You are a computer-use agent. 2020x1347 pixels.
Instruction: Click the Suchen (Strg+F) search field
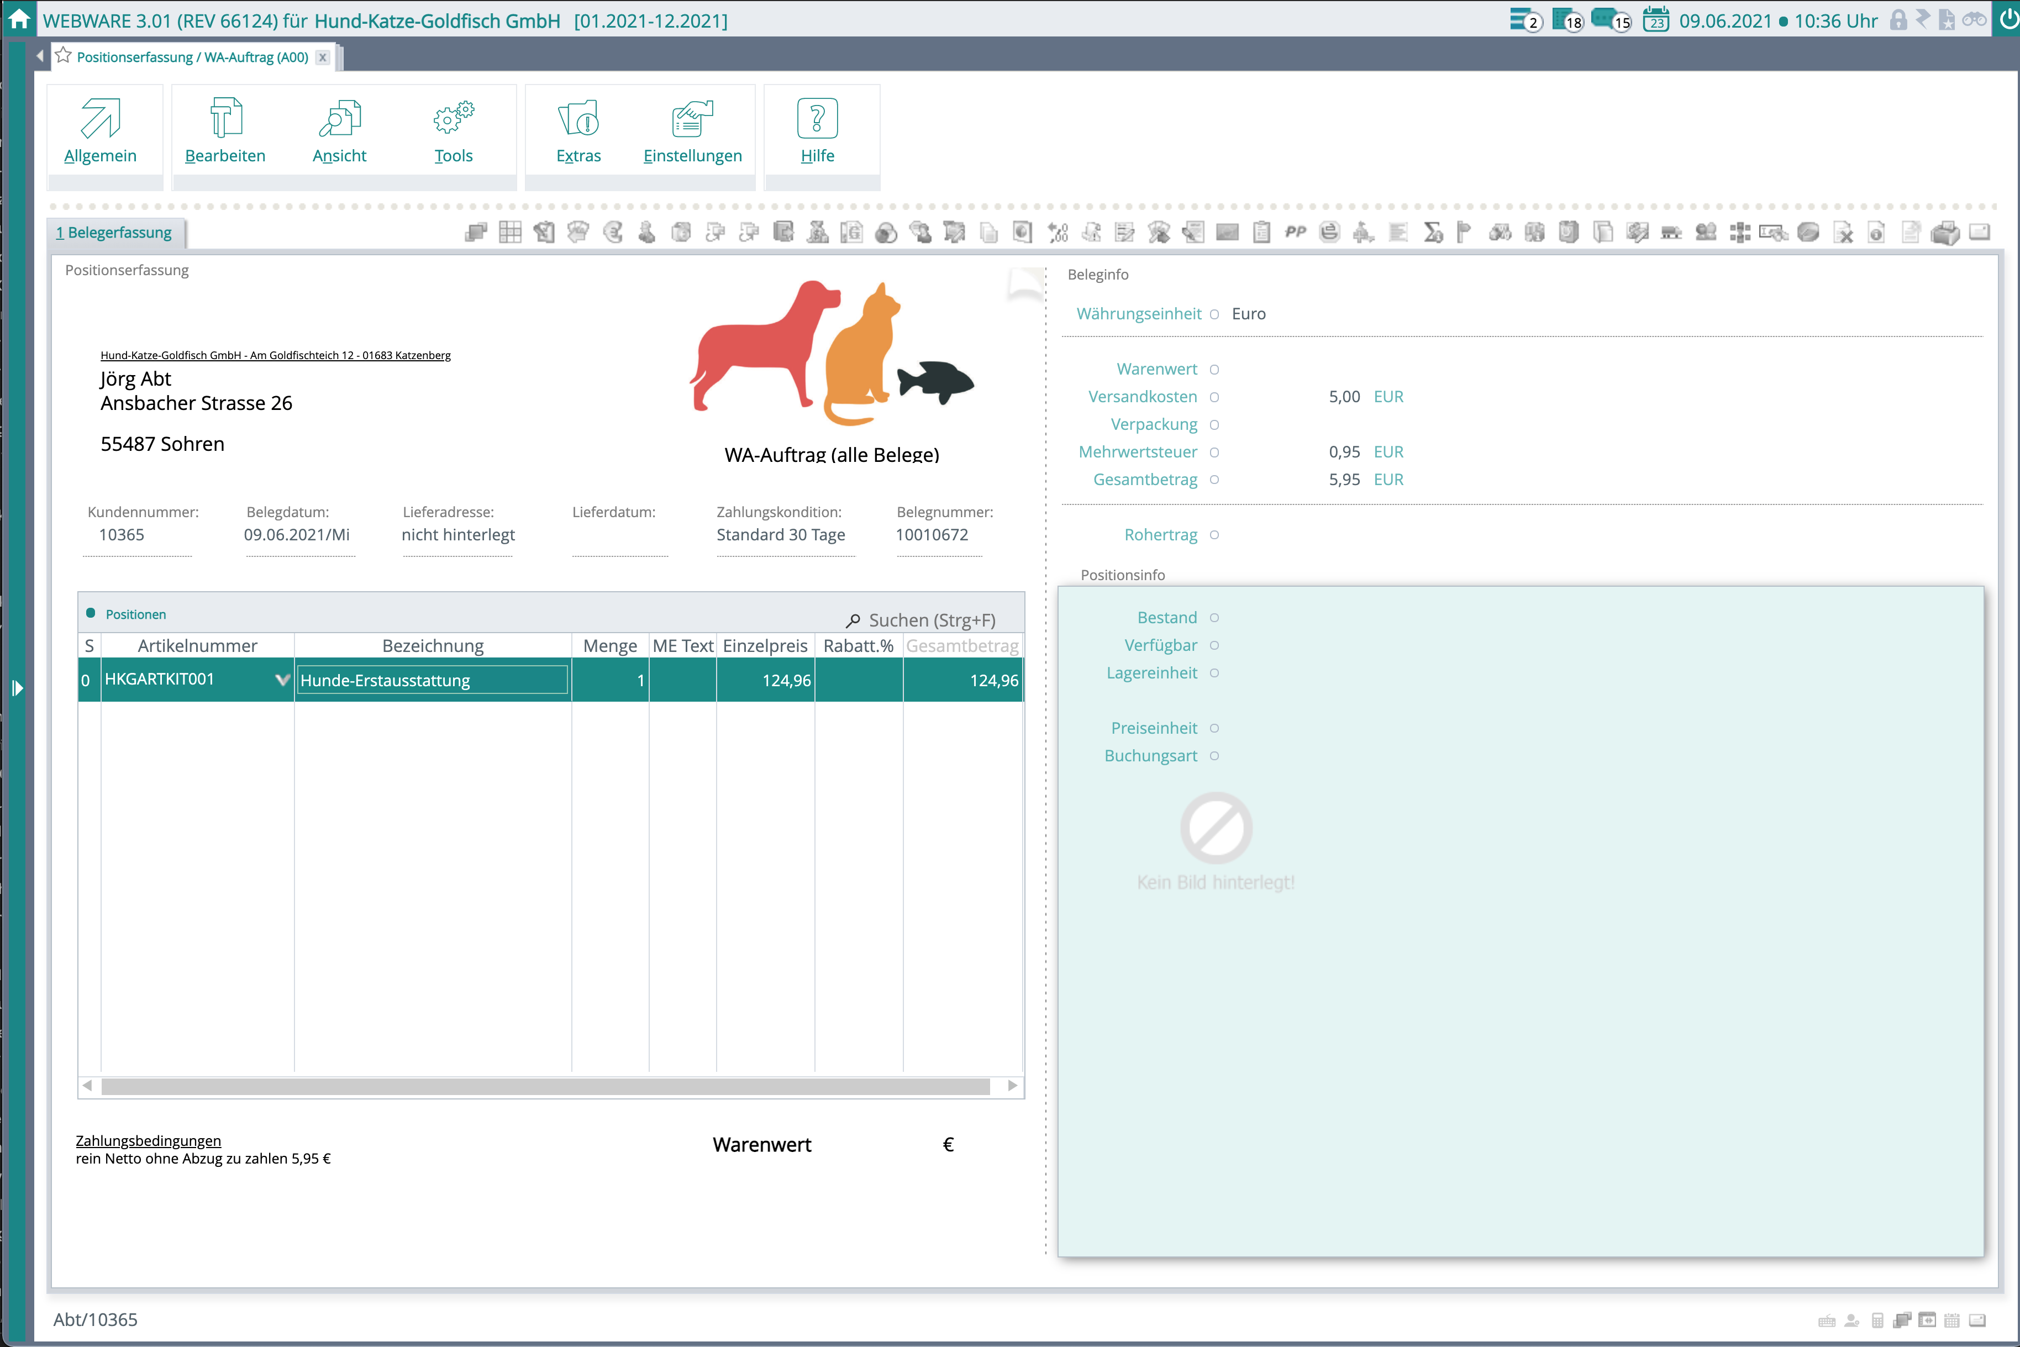coord(931,620)
